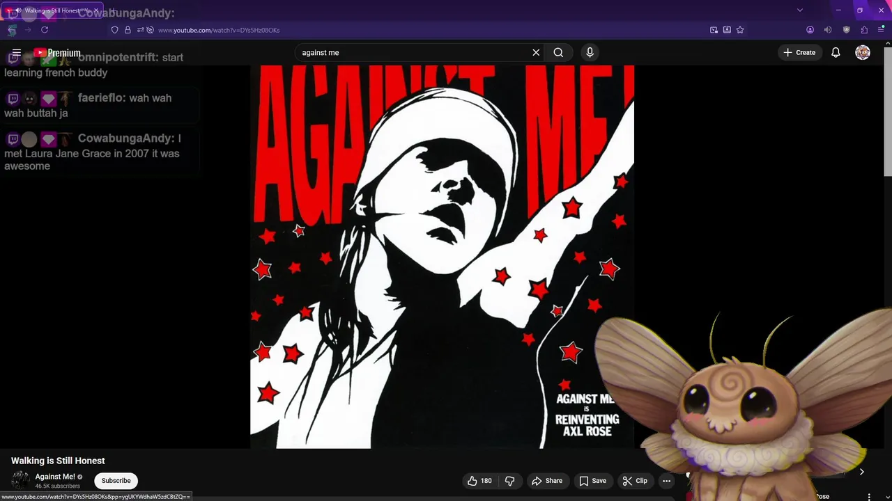Start voice search with microphone

pos(590,53)
